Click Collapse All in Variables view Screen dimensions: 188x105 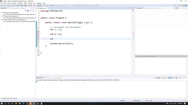point(179,8)
